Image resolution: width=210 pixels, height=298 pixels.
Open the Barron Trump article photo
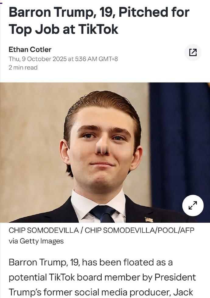pos(105,152)
